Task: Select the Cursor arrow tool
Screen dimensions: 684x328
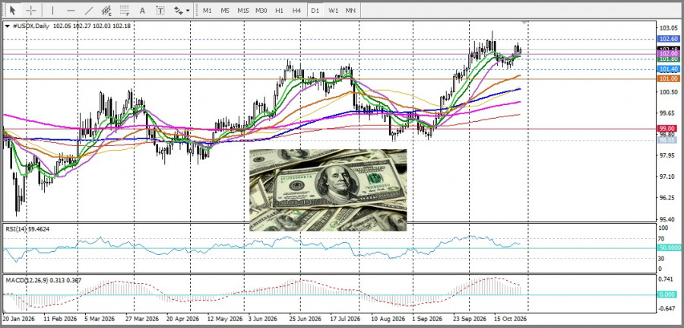Action: [x=12, y=10]
